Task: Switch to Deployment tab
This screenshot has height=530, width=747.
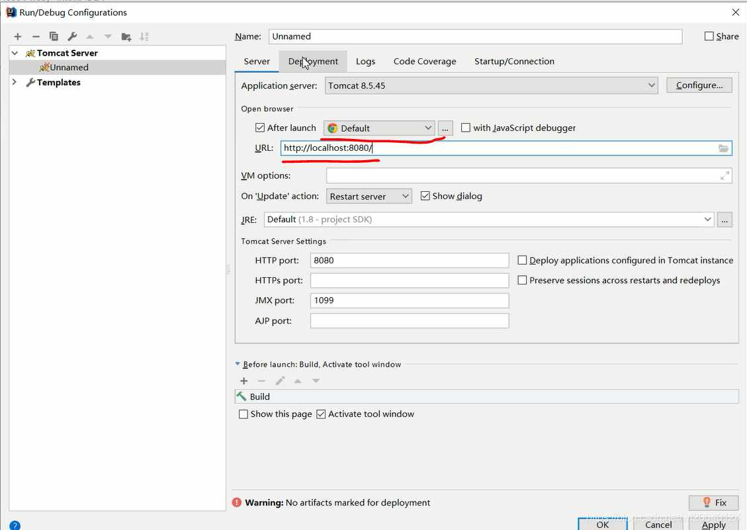Action: 313,62
